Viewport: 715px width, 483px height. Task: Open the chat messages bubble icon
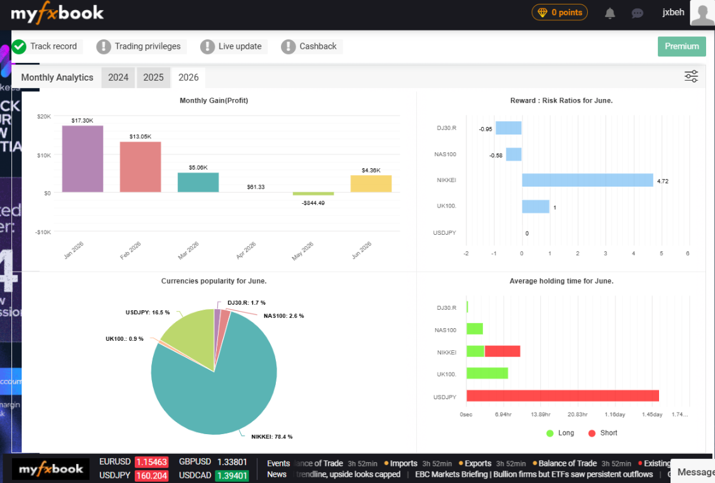[637, 13]
